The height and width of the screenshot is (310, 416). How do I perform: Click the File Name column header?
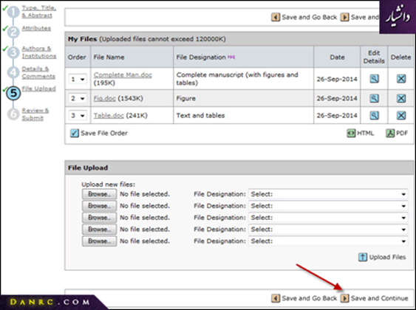[132, 57]
